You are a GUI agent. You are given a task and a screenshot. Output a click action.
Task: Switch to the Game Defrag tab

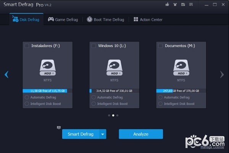tap(63, 19)
